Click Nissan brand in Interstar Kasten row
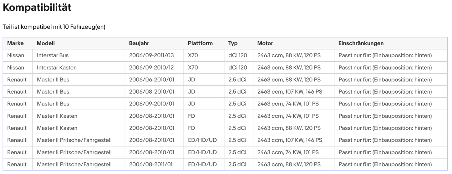The height and width of the screenshot is (174, 452). [x=16, y=68]
